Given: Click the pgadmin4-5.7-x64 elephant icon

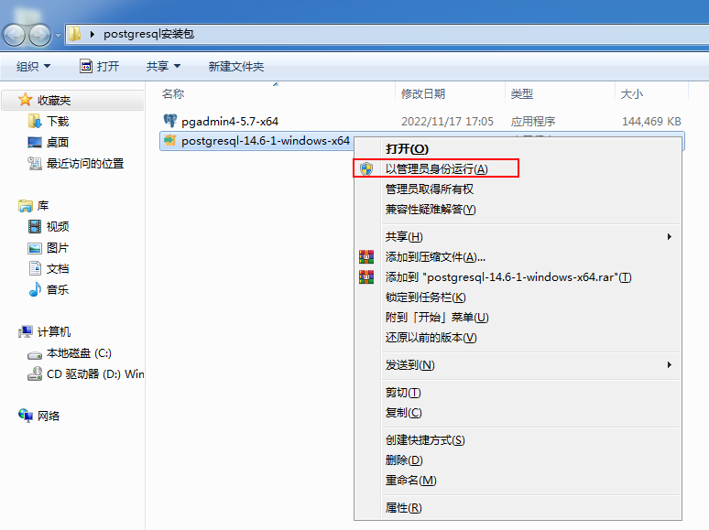Looking at the screenshot, I should click(x=170, y=121).
